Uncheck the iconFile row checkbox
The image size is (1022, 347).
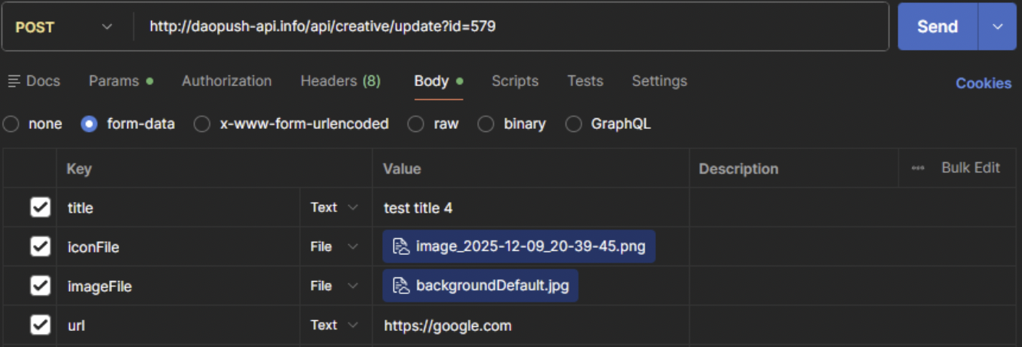(40, 246)
